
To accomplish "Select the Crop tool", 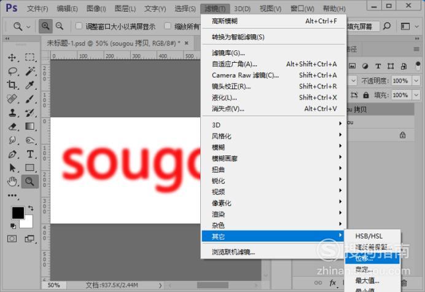I will [12, 85].
